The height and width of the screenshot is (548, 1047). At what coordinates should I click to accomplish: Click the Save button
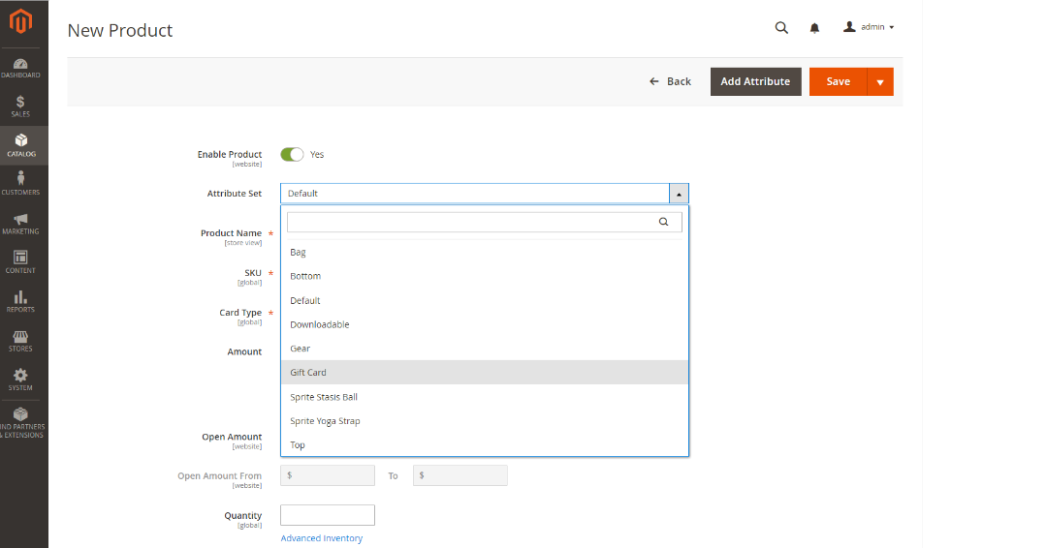coord(838,81)
